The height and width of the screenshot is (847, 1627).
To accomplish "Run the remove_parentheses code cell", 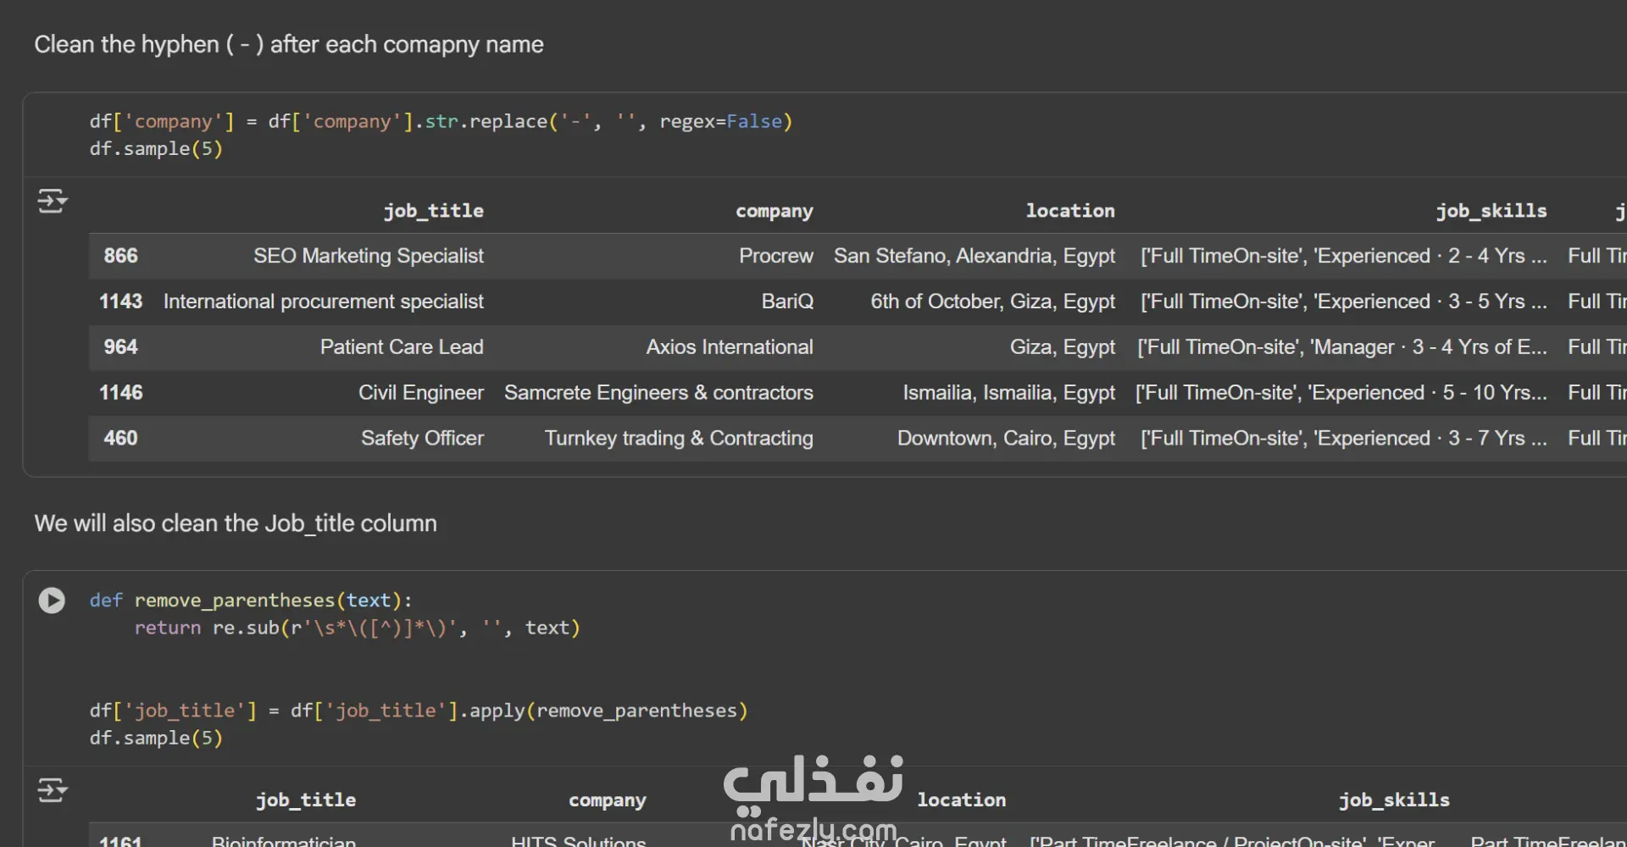I will (x=52, y=601).
